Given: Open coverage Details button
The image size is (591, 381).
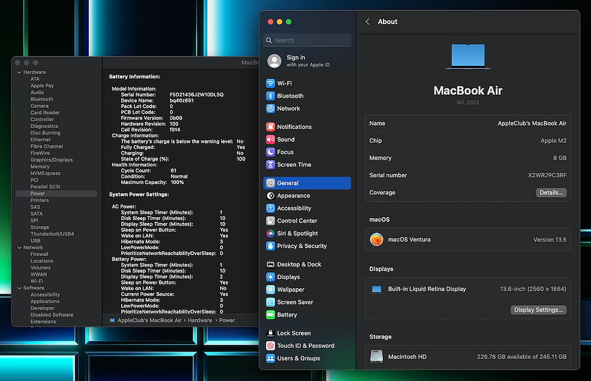Looking at the screenshot, I should click(x=551, y=192).
